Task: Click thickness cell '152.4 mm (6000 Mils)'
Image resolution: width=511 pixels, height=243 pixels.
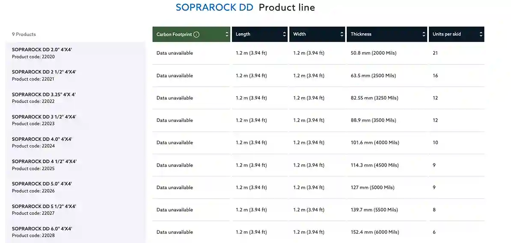Action: [375, 232]
